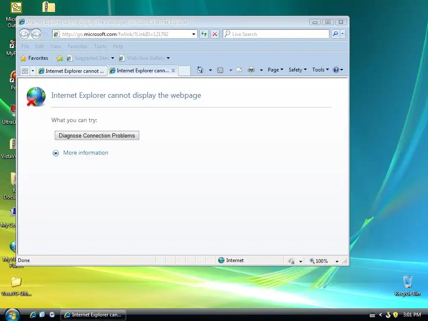Go back with the Back arrow button

click(25, 34)
